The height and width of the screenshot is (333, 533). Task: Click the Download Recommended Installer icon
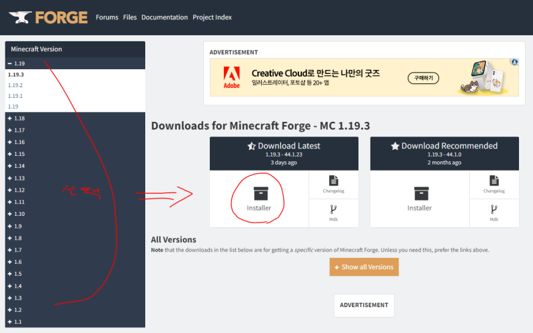[x=421, y=194]
